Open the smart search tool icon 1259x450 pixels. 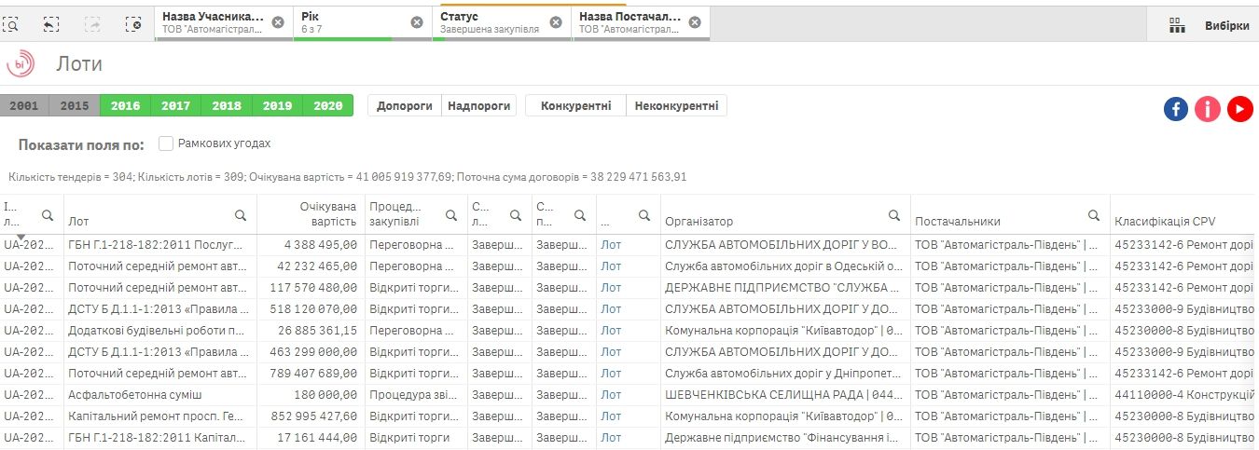tap(11, 24)
